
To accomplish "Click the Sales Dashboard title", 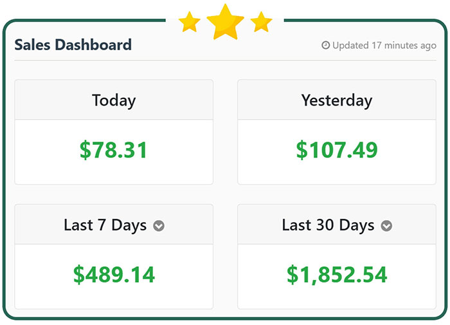I will (73, 44).
